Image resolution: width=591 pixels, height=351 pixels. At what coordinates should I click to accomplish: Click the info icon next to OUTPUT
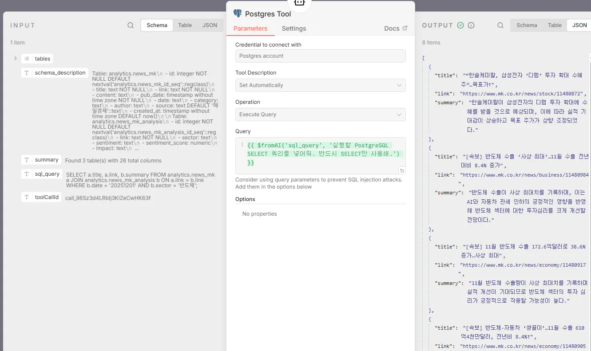(471, 25)
